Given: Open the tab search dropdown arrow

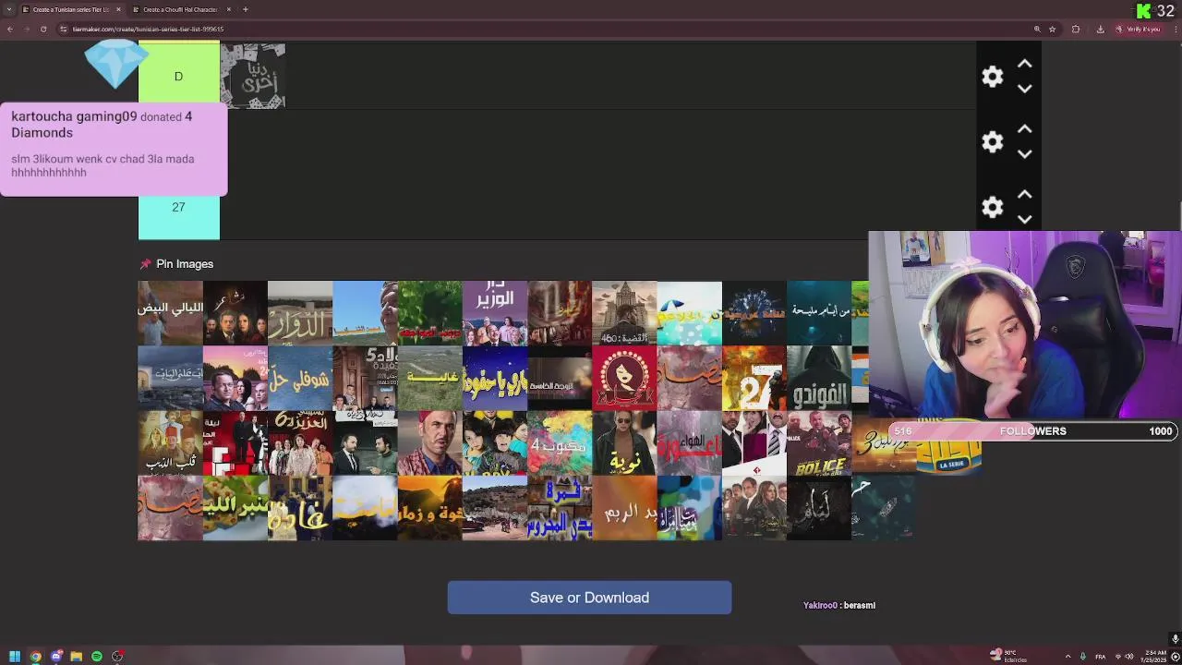Looking at the screenshot, I should pyautogui.click(x=8, y=9).
